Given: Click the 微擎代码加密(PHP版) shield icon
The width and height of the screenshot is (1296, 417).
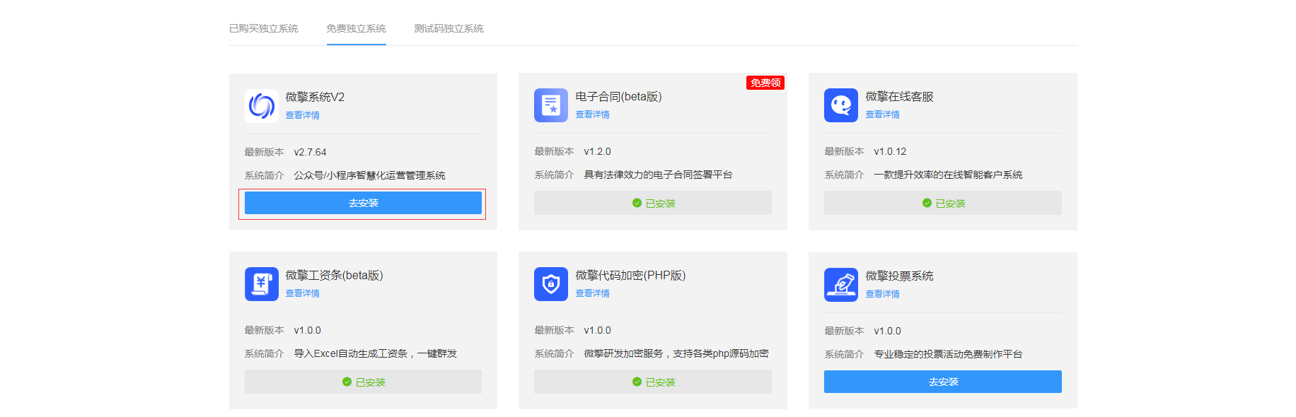Looking at the screenshot, I should pyautogui.click(x=551, y=284).
